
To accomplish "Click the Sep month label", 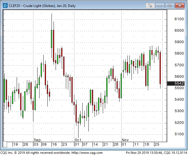I will point(37,140).
